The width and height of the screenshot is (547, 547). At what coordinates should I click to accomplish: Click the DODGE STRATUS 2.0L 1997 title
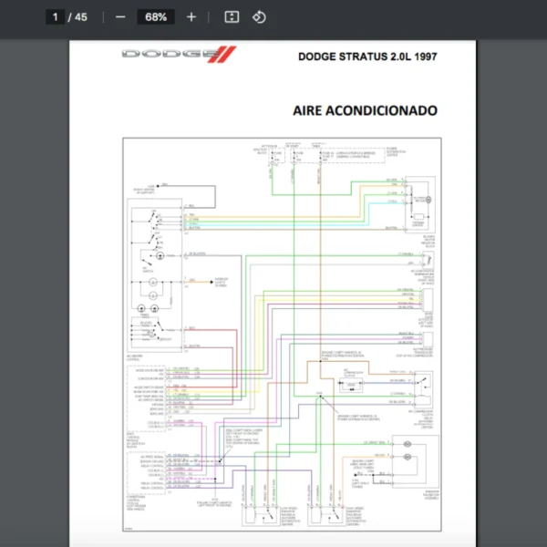point(366,57)
